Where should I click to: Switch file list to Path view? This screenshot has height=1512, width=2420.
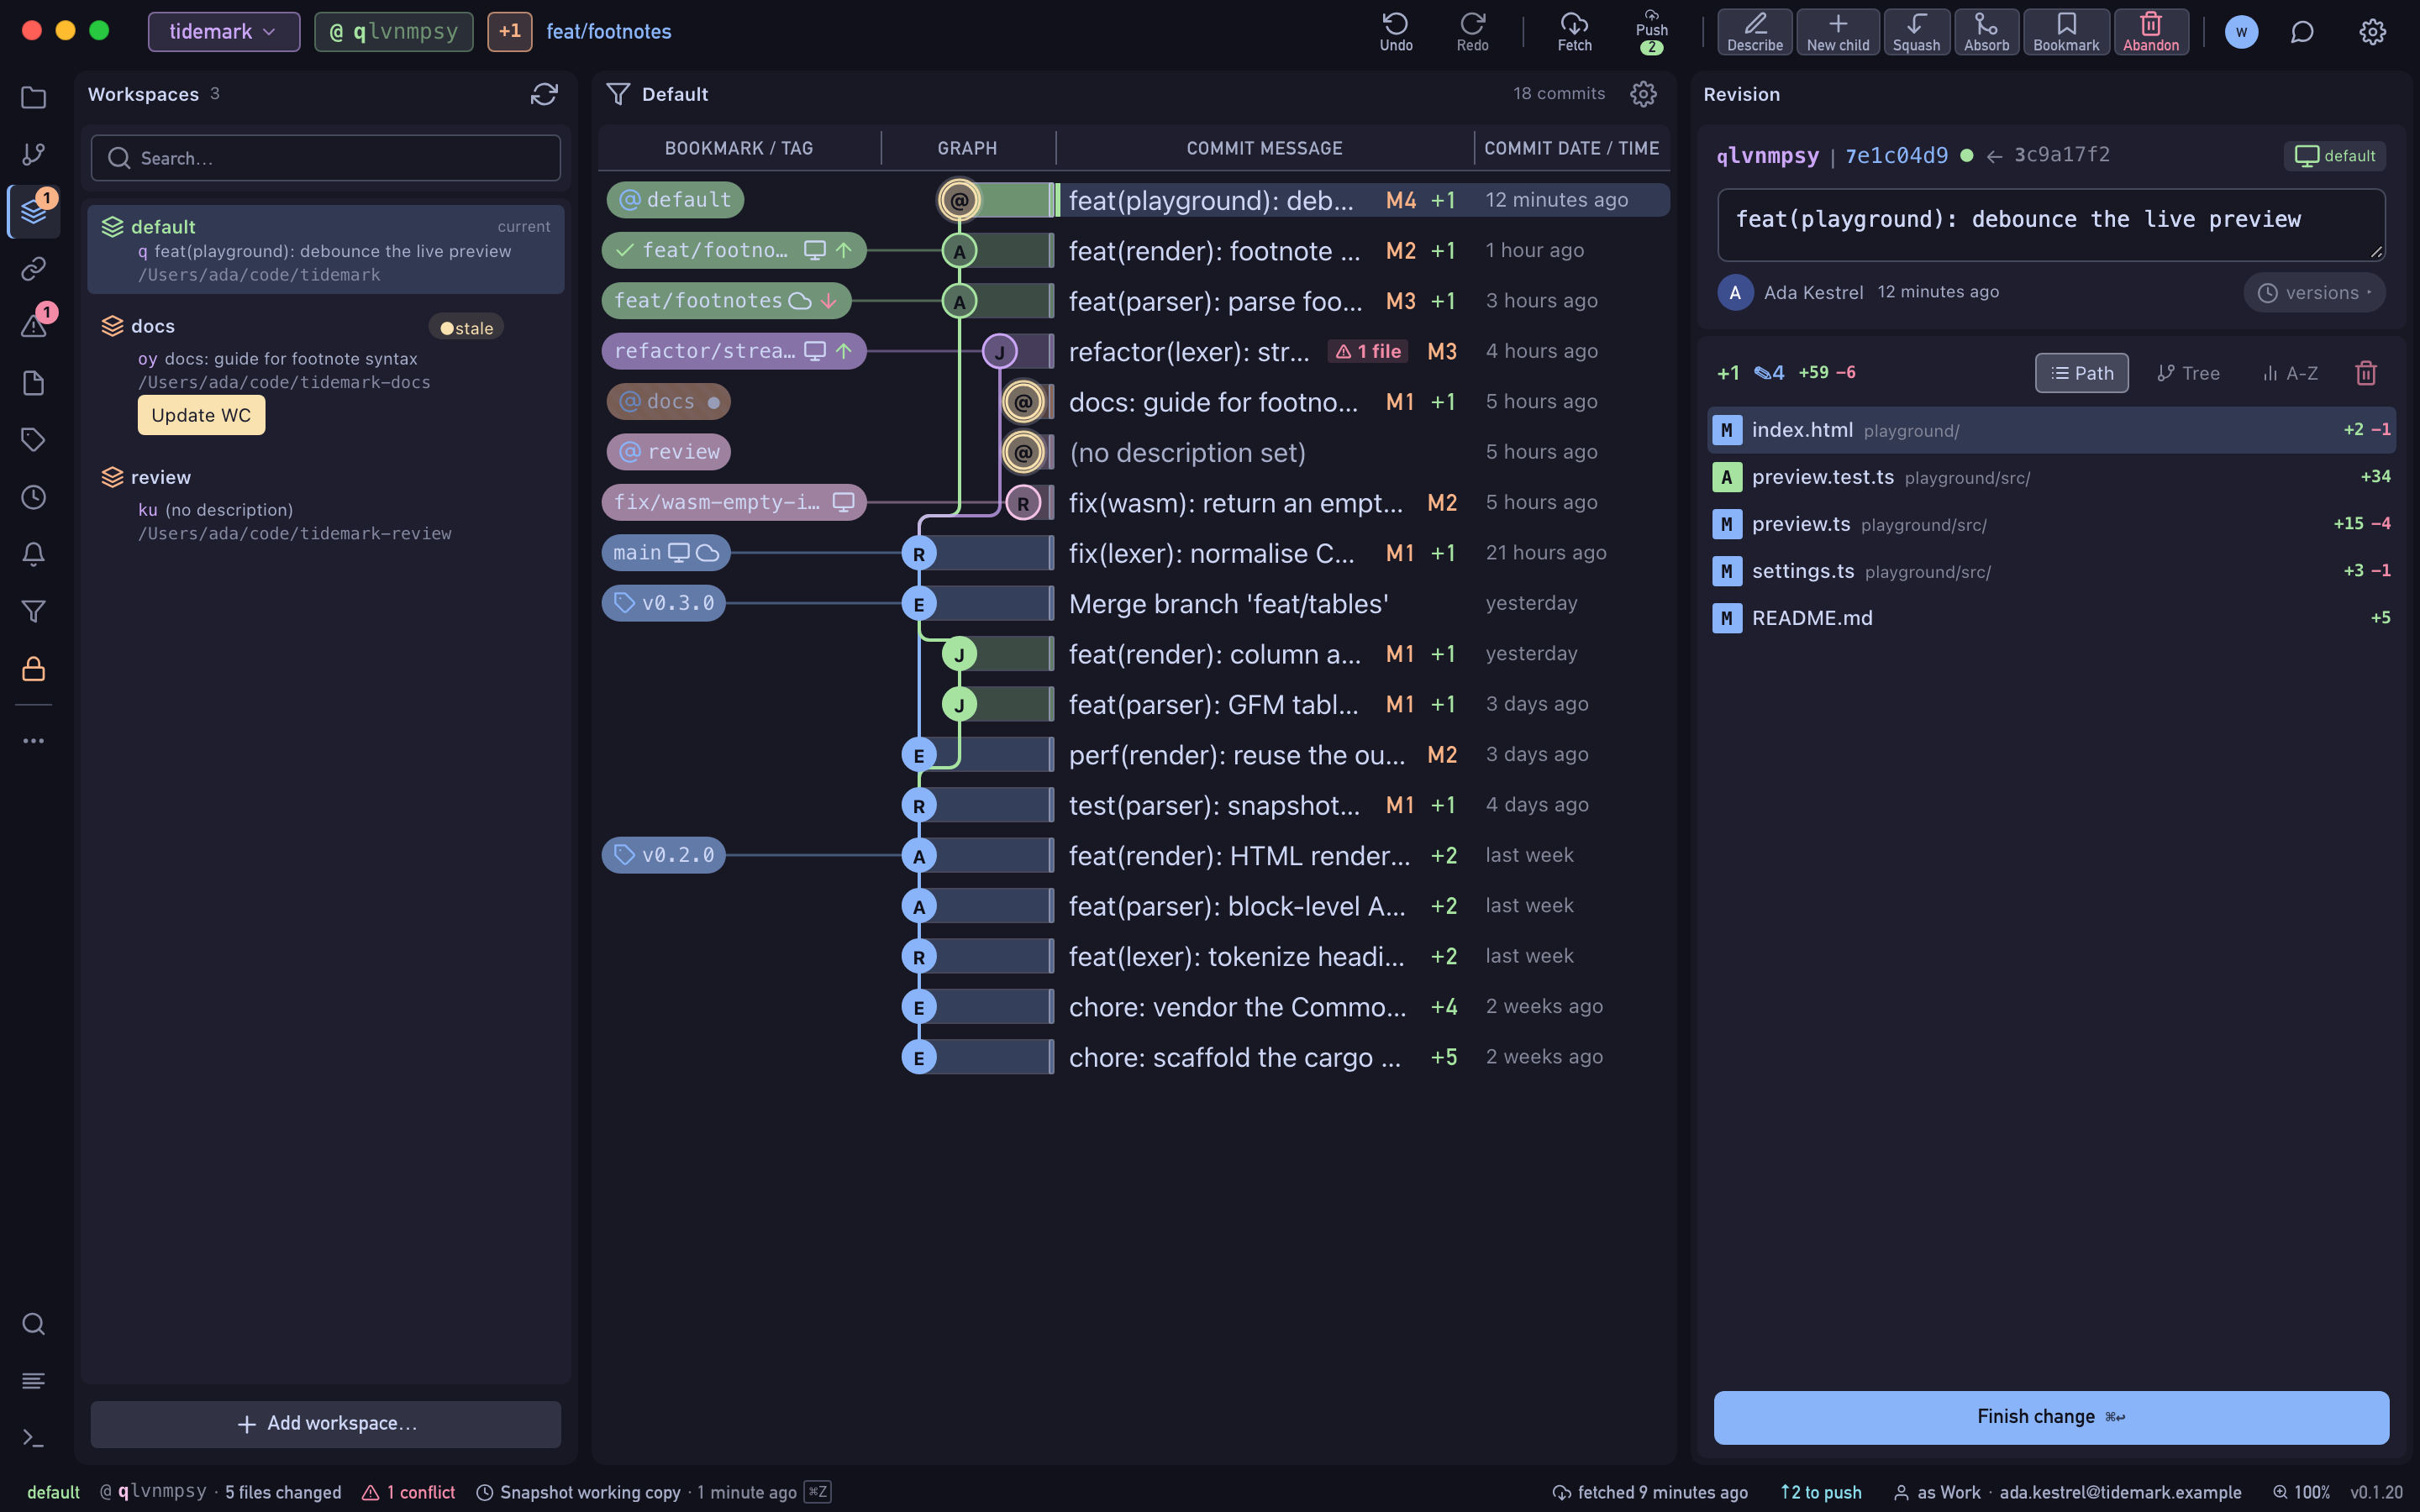point(2081,373)
